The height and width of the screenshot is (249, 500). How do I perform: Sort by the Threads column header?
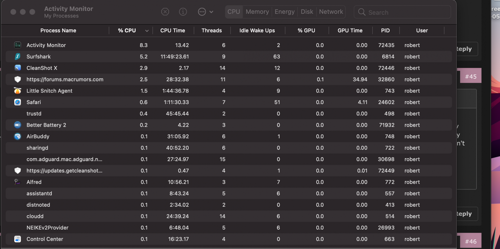click(x=212, y=30)
